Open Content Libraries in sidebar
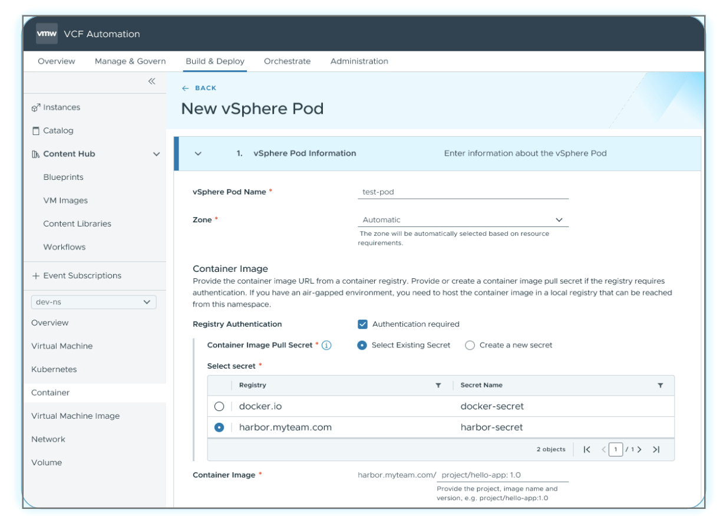This screenshot has height=516, width=723. [77, 224]
